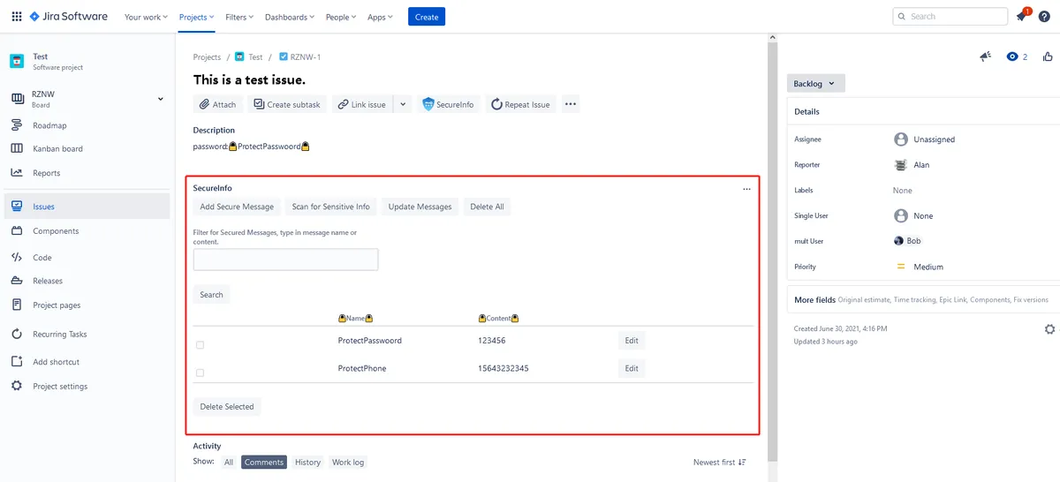Expand the Link issue dropdown arrow
The width and height of the screenshot is (1060, 482).
(403, 104)
